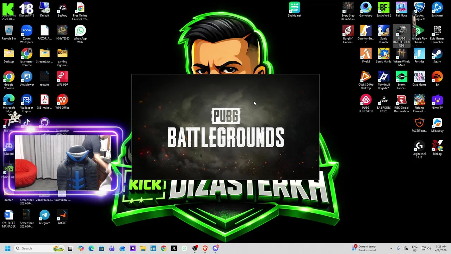Open the Gameloop desktop shortcut
Viewport: 451px width, 254px height.
coord(366,10)
